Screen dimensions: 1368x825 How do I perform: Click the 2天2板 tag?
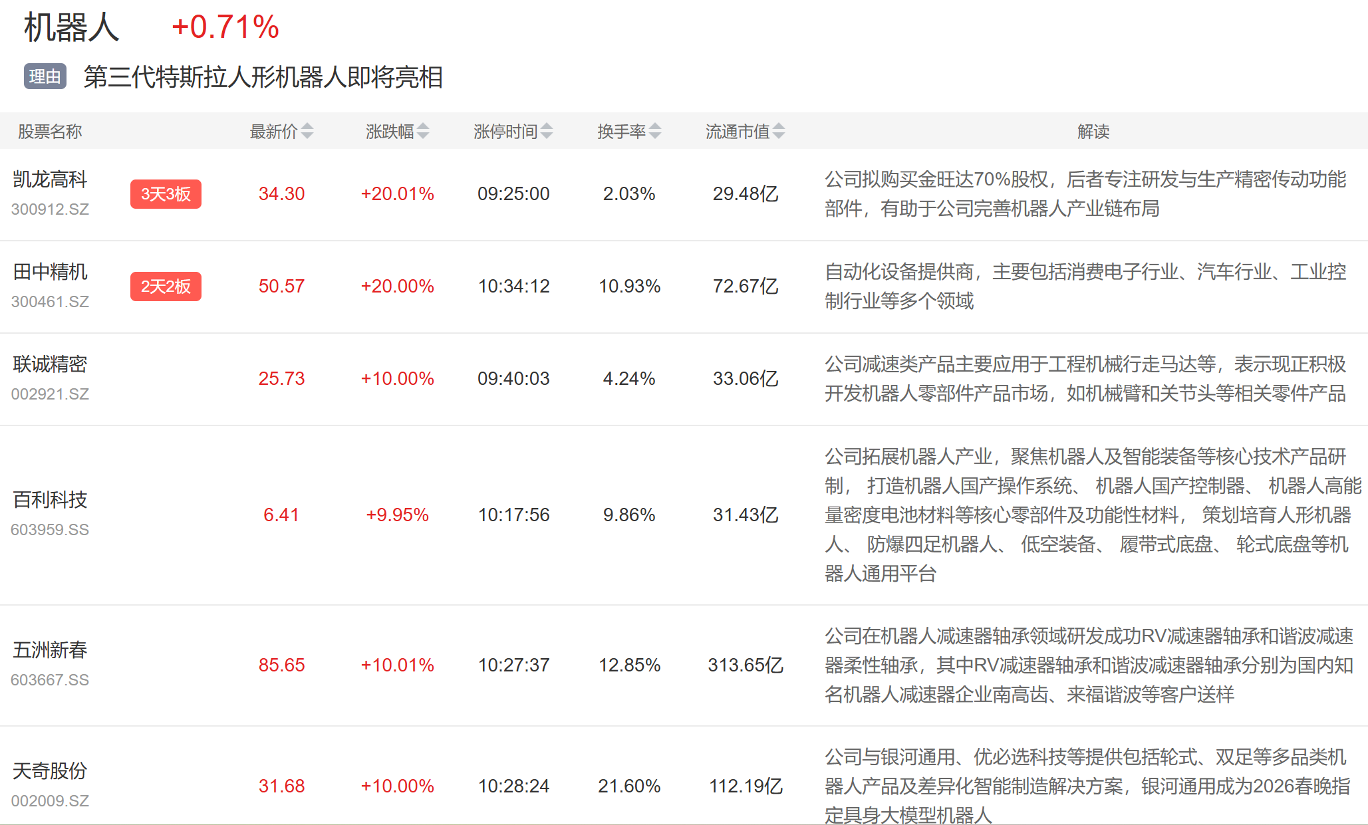pyautogui.click(x=166, y=287)
